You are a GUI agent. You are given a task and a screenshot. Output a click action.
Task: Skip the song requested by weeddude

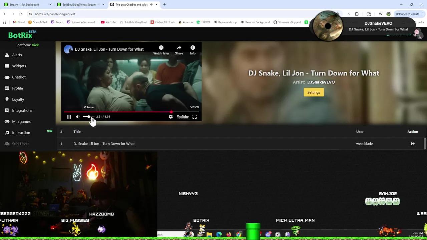click(x=413, y=144)
